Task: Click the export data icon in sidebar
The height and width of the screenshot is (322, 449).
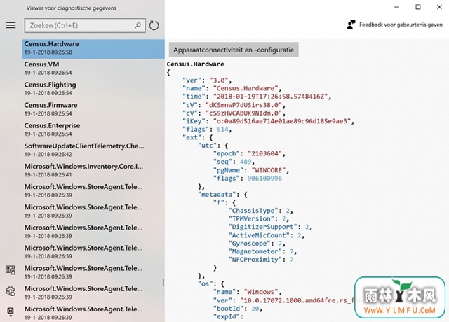Action: (x=11, y=311)
